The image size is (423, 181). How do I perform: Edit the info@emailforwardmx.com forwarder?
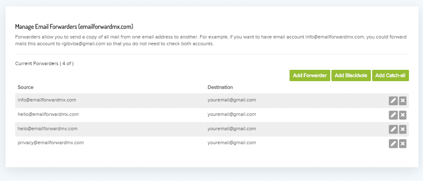coord(393,101)
